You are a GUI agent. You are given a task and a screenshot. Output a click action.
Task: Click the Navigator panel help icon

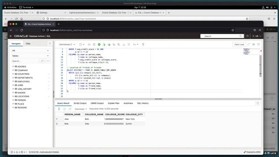tap(50, 44)
